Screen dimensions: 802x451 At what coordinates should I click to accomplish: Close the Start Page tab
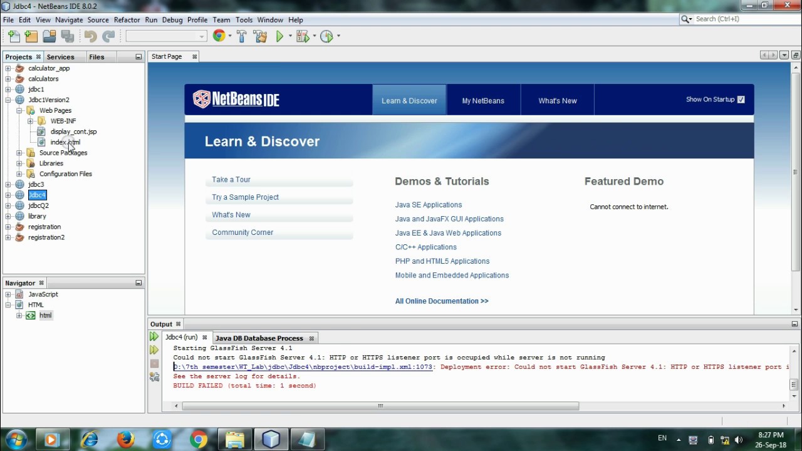[x=194, y=57]
